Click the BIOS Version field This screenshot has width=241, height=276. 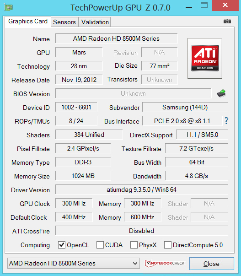pyautogui.click(x=134, y=93)
